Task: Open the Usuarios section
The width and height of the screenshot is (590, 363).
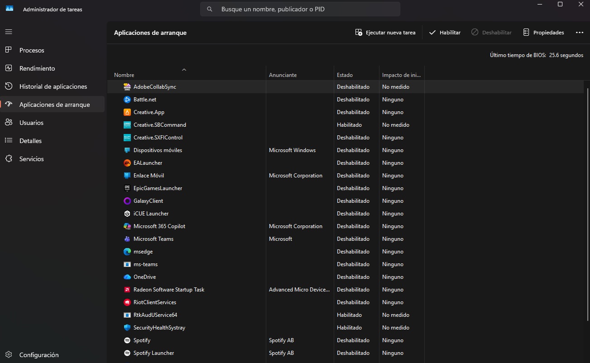Action: coord(31,122)
